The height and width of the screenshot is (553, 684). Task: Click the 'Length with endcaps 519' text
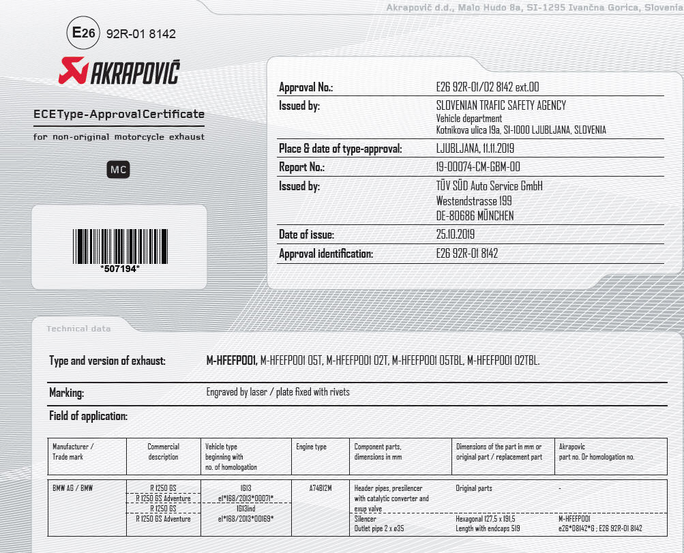[488, 528]
